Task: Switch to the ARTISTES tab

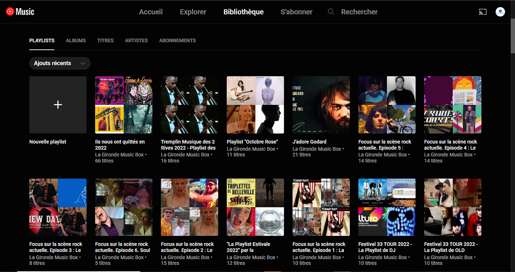Action: click(136, 41)
